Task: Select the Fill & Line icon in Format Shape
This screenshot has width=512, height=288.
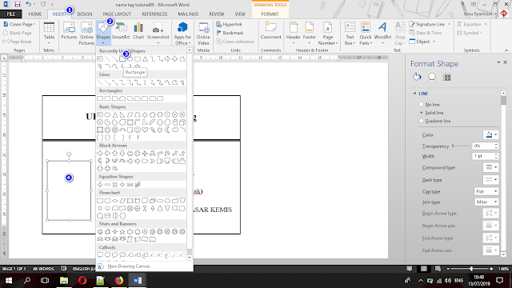Action: point(417,77)
